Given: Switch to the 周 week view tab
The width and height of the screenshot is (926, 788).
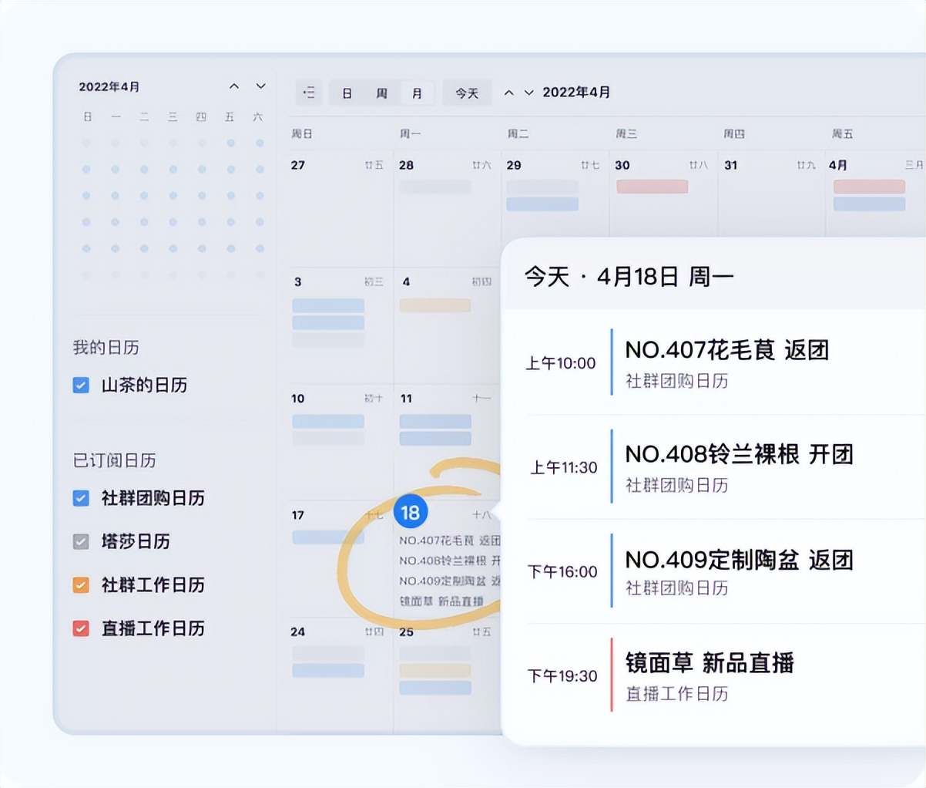Looking at the screenshot, I should [382, 93].
